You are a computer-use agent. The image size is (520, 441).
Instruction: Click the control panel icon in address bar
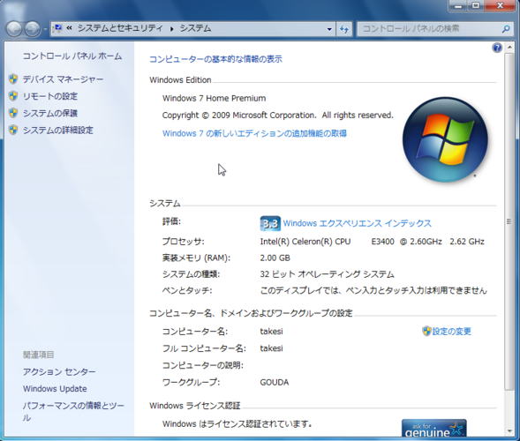58,28
